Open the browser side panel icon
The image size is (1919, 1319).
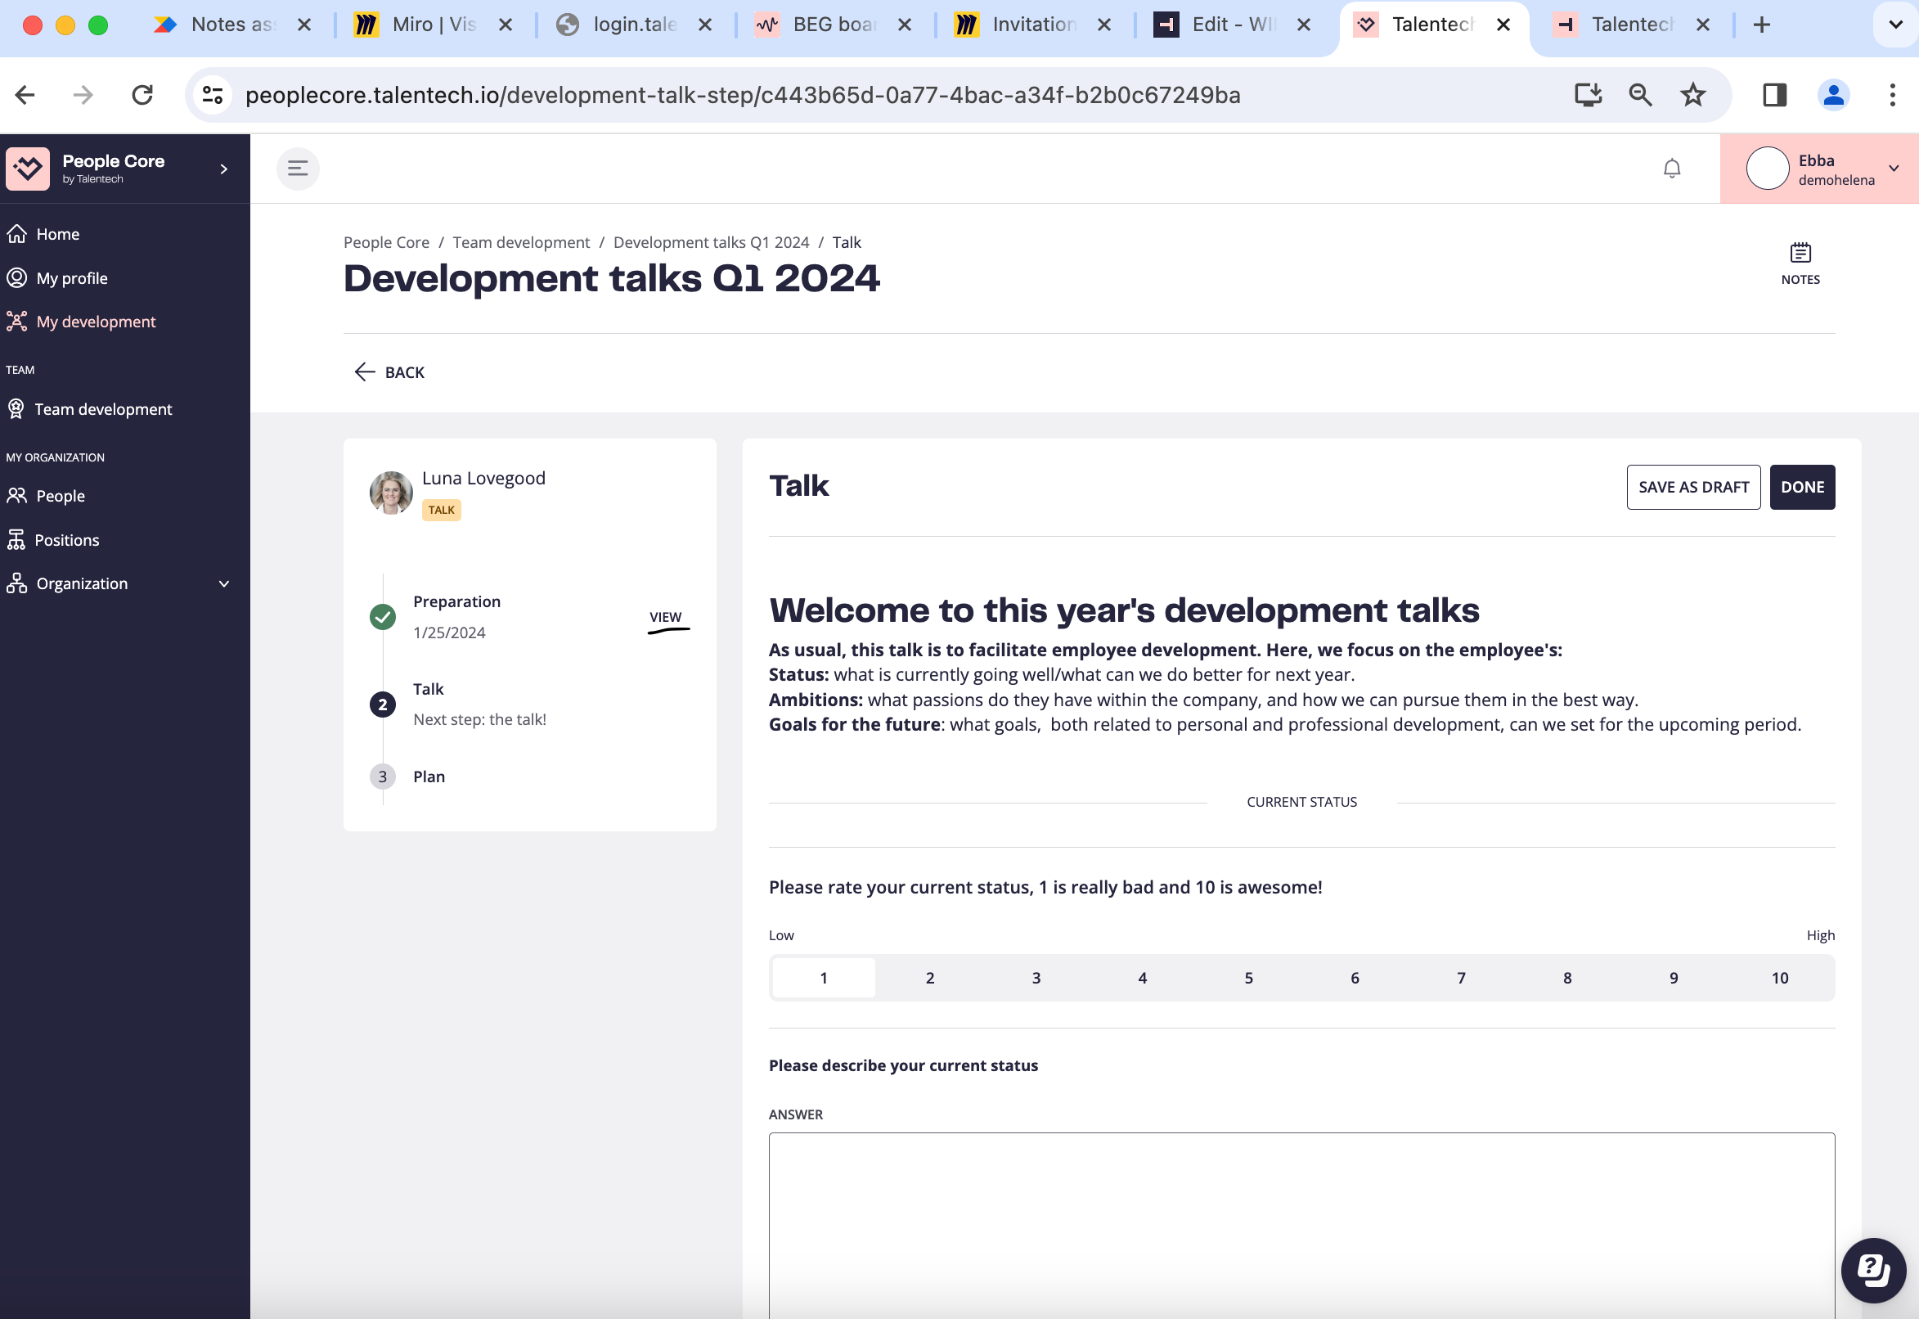coord(1773,95)
